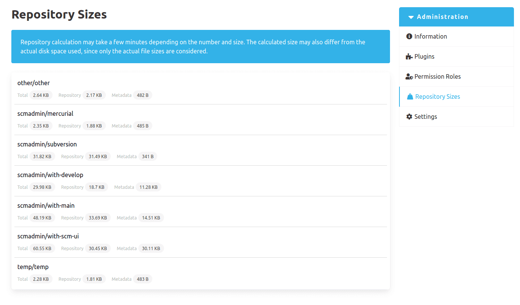Click the Settings gear icon
Viewport: 520px width, 305px height.
coord(409,117)
